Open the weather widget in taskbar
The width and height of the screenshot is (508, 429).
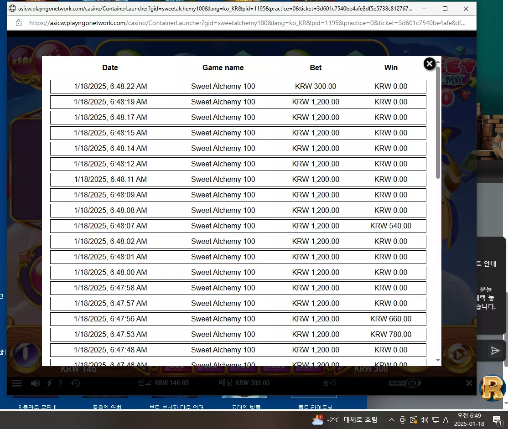[344, 420]
